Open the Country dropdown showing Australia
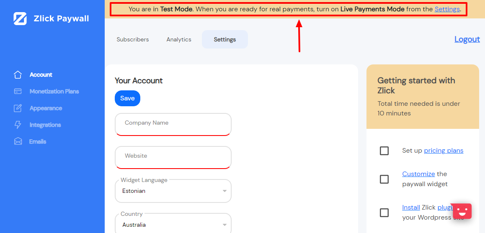This screenshot has width=485, height=233. 173,225
